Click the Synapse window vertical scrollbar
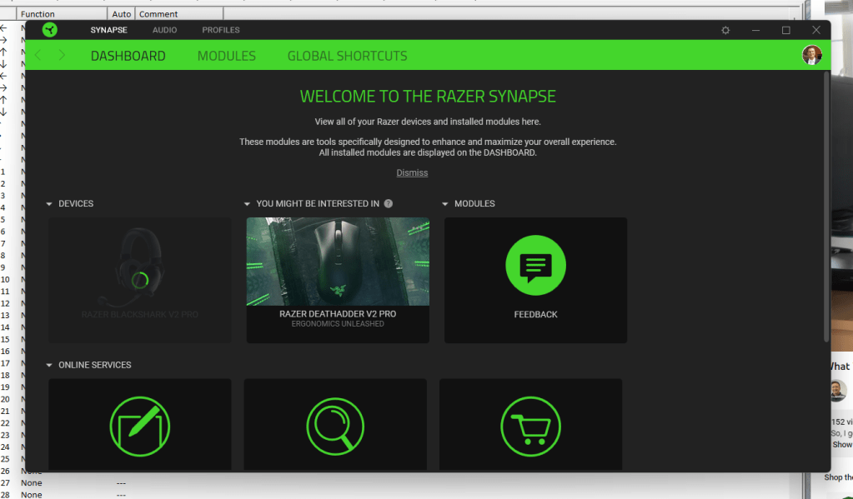The width and height of the screenshot is (853, 499). point(825,207)
